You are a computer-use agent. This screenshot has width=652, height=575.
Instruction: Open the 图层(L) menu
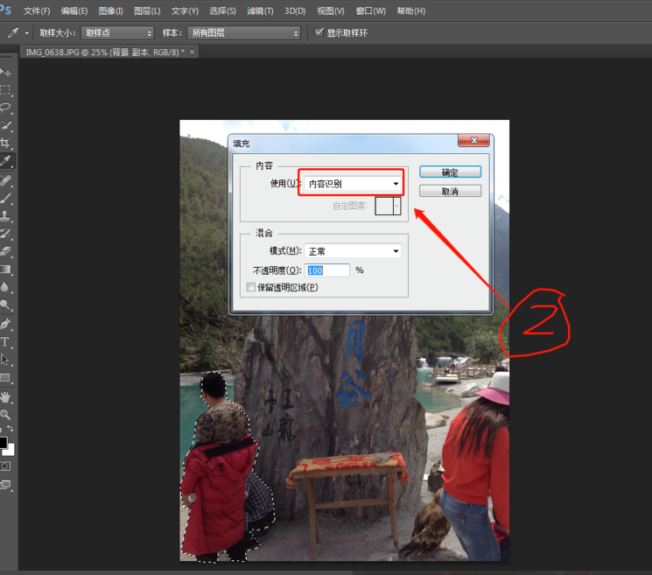point(147,11)
